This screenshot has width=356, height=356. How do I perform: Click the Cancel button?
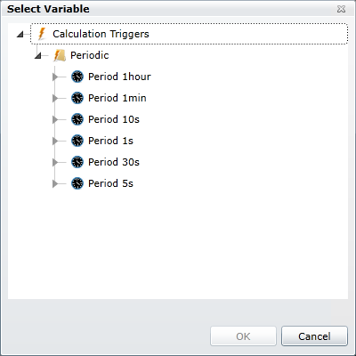point(314,336)
